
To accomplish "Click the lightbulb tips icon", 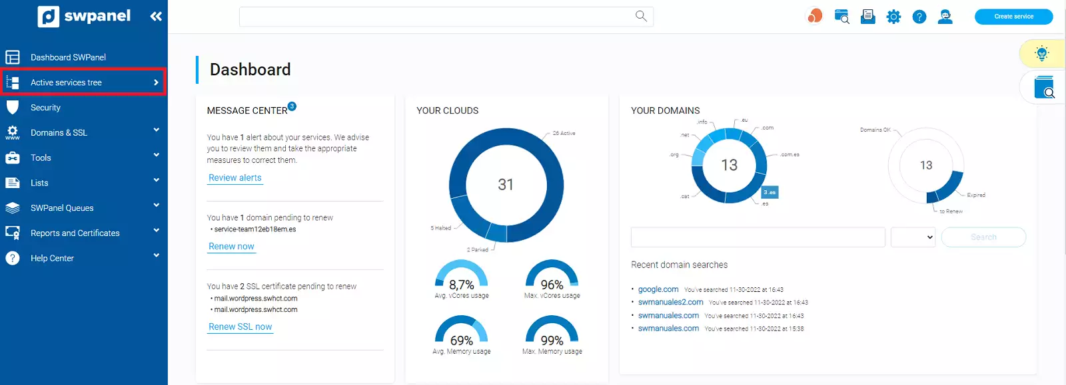I will [x=1042, y=54].
